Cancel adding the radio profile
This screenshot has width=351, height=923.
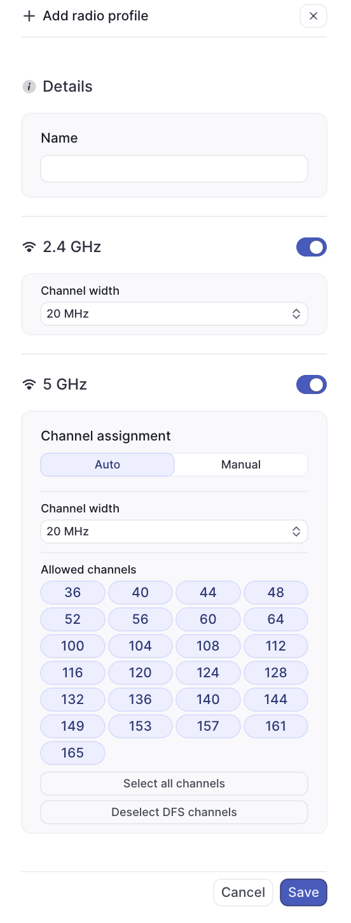(x=243, y=892)
